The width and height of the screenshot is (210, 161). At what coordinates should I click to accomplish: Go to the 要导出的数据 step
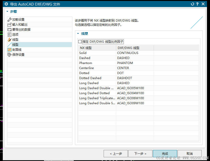[x=40, y=30]
